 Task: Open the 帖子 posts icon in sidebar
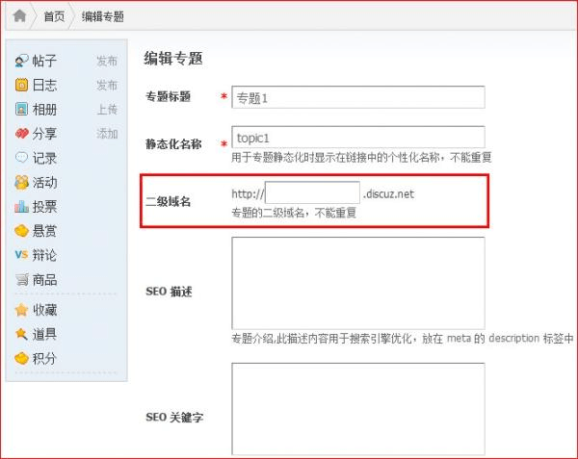click(x=21, y=61)
